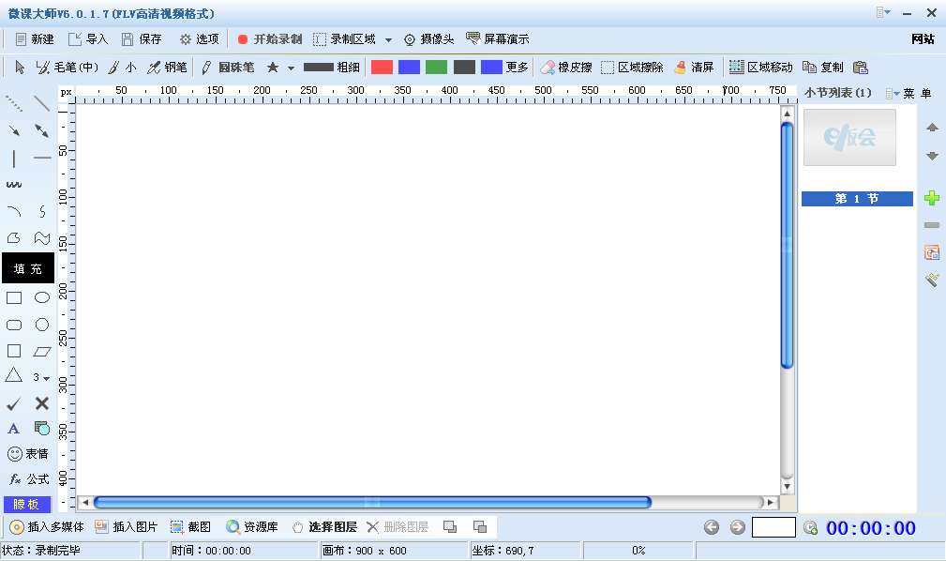
Task: Open the 选项 options menu
Action: point(199,39)
